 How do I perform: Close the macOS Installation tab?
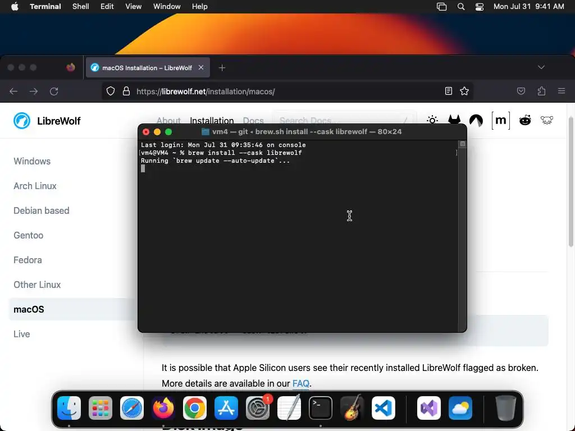201,67
